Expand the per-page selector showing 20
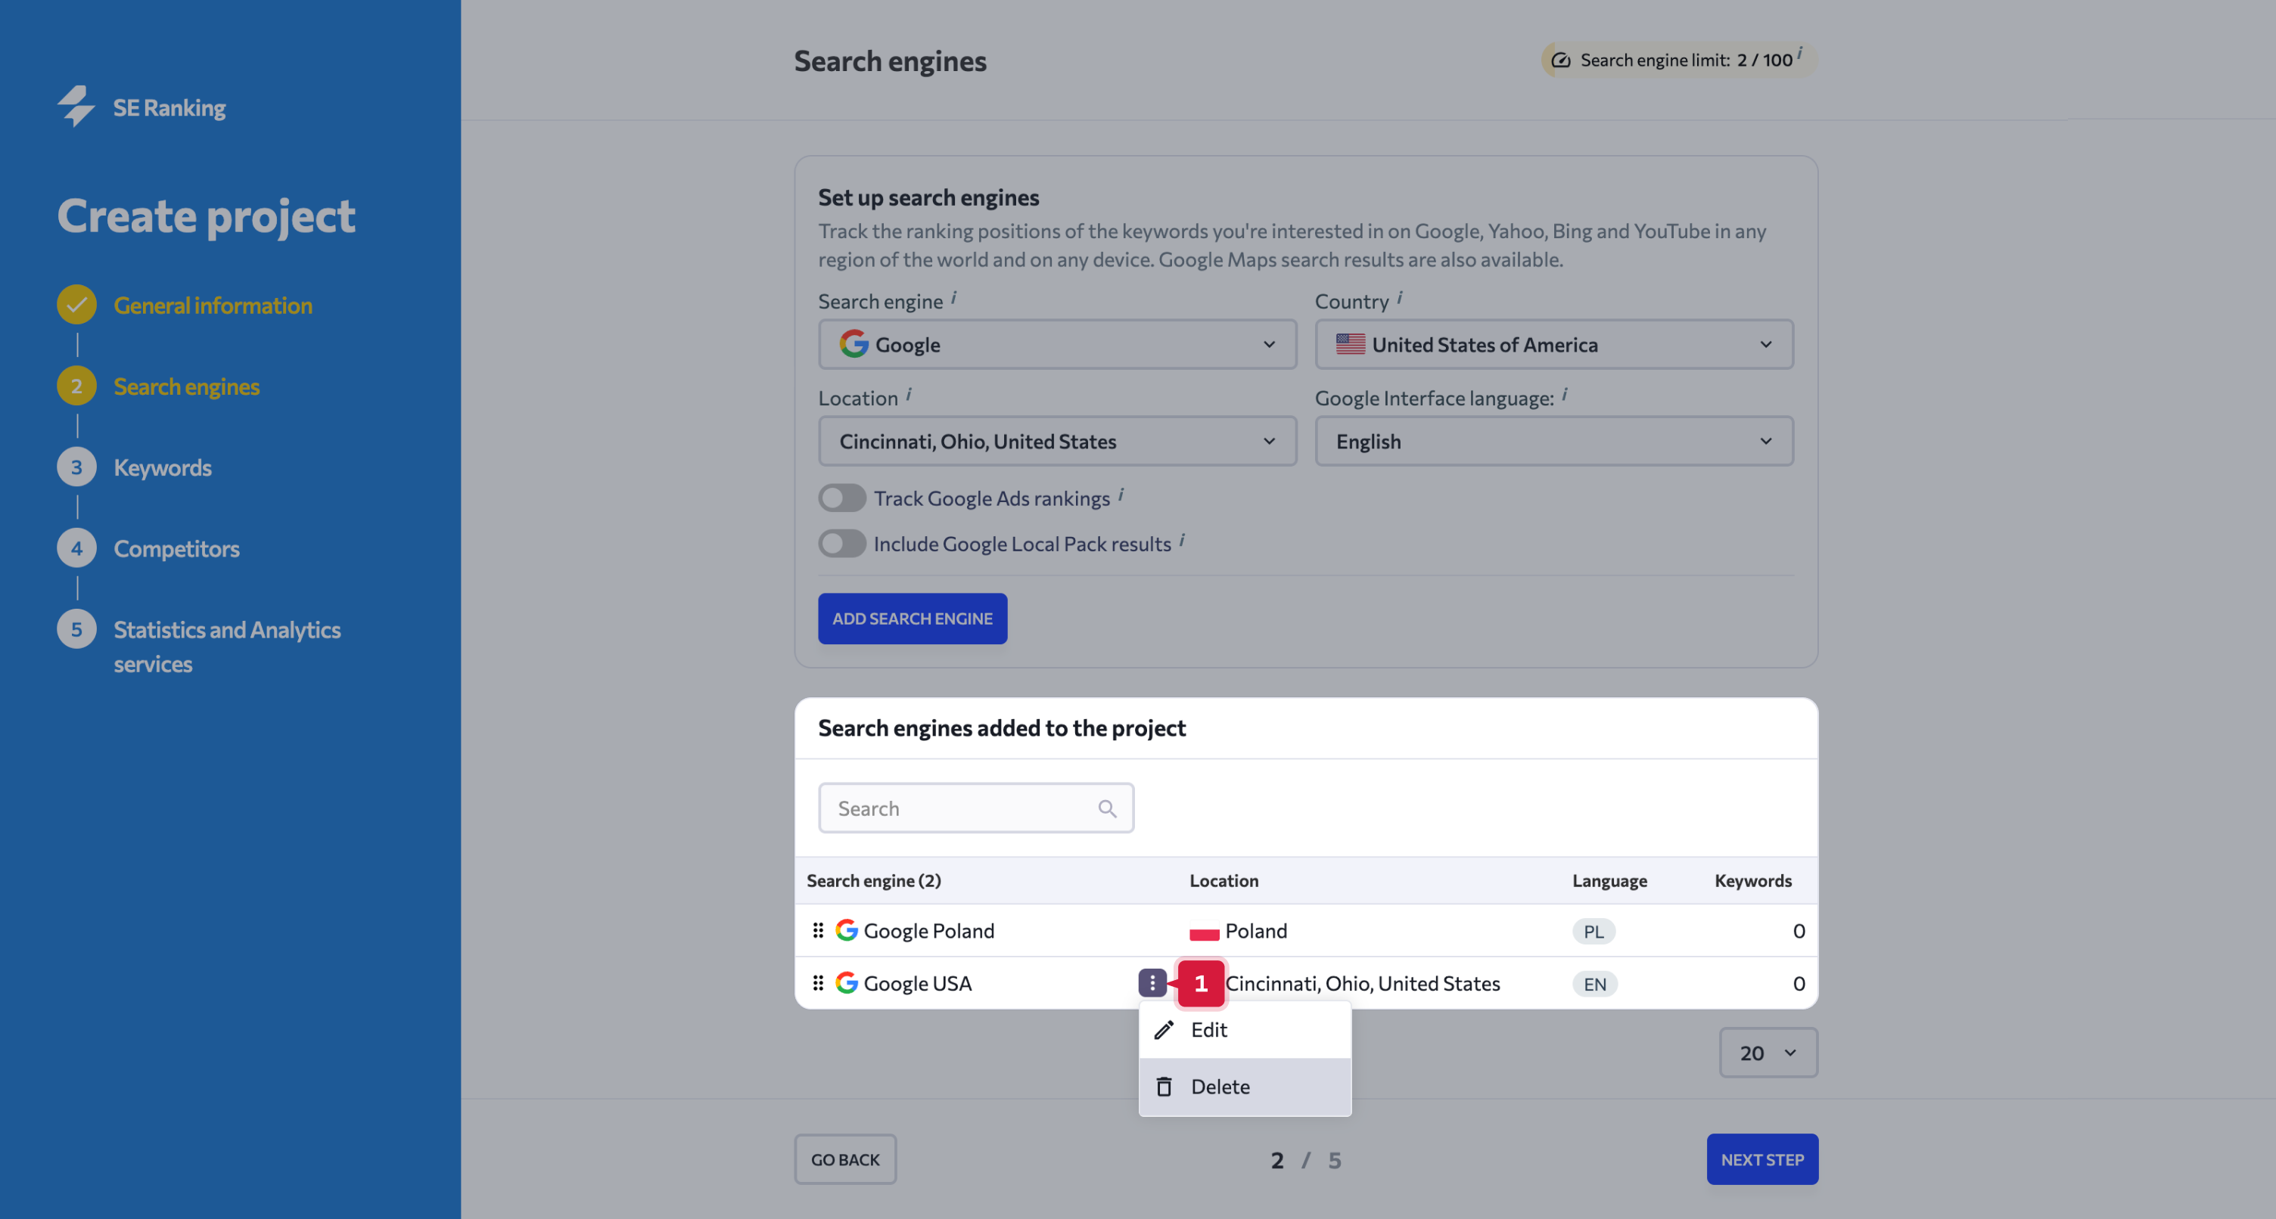This screenshot has width=2276, height=1219. (1768, 1052)
